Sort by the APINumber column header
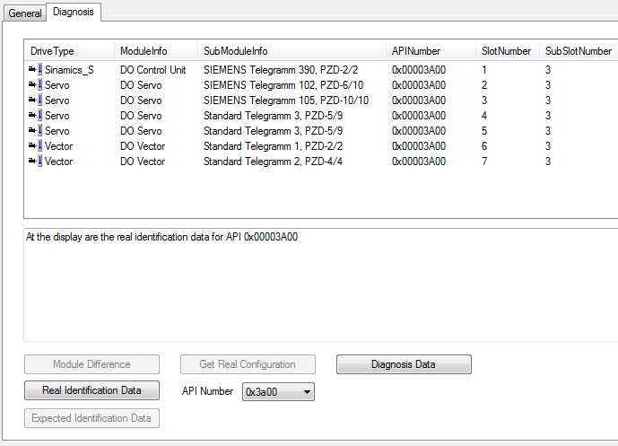This screenshot has width=618, height=446. [431, 51]
